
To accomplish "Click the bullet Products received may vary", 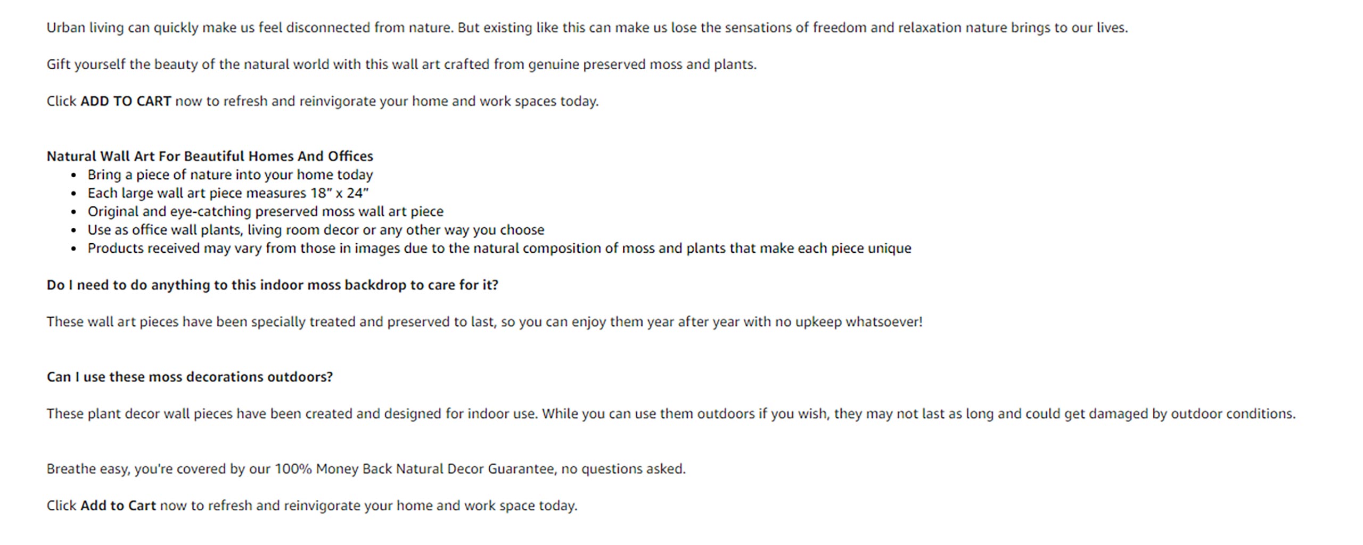I will click(x=499, y=249).
